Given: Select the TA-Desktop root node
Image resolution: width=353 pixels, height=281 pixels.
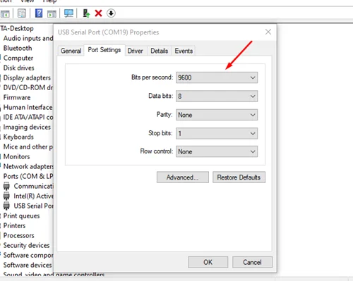Looking at the screenshot, I should coord(17,28).
